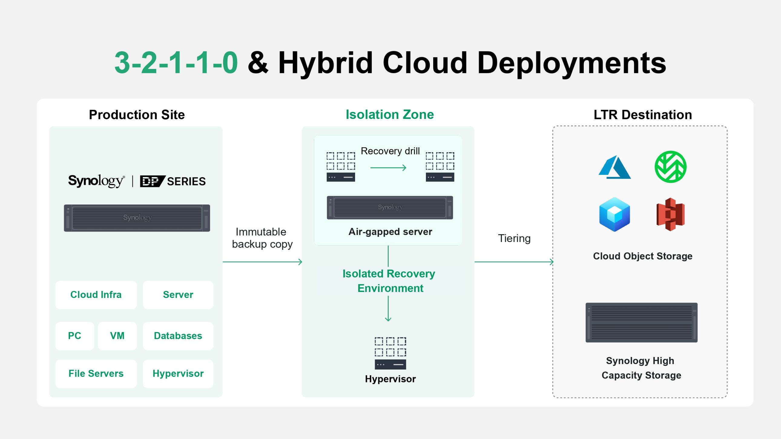Click the Synology DP Series logo
Viewport: 781px width, 439px height.
(x=137, y=181)
